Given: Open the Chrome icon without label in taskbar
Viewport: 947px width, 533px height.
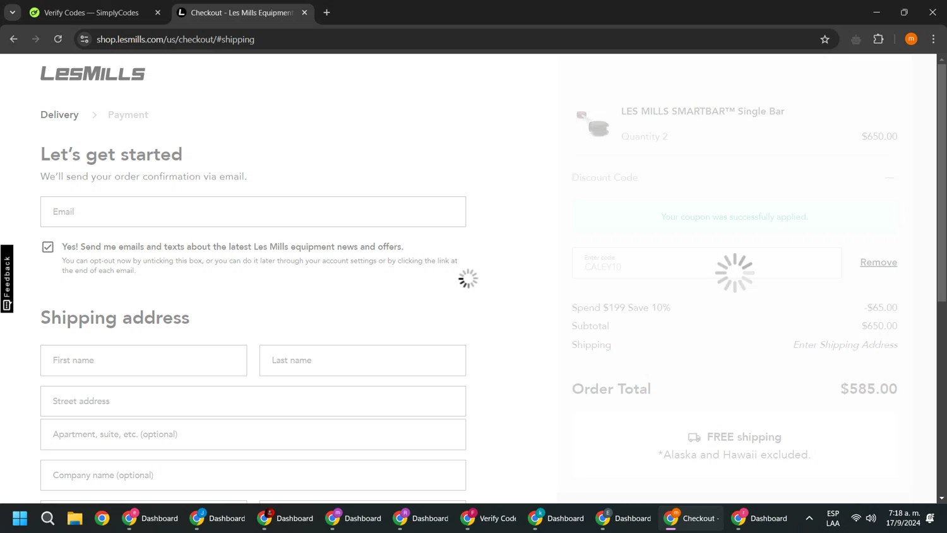Looking at the screenshot, I should (102, 518).
